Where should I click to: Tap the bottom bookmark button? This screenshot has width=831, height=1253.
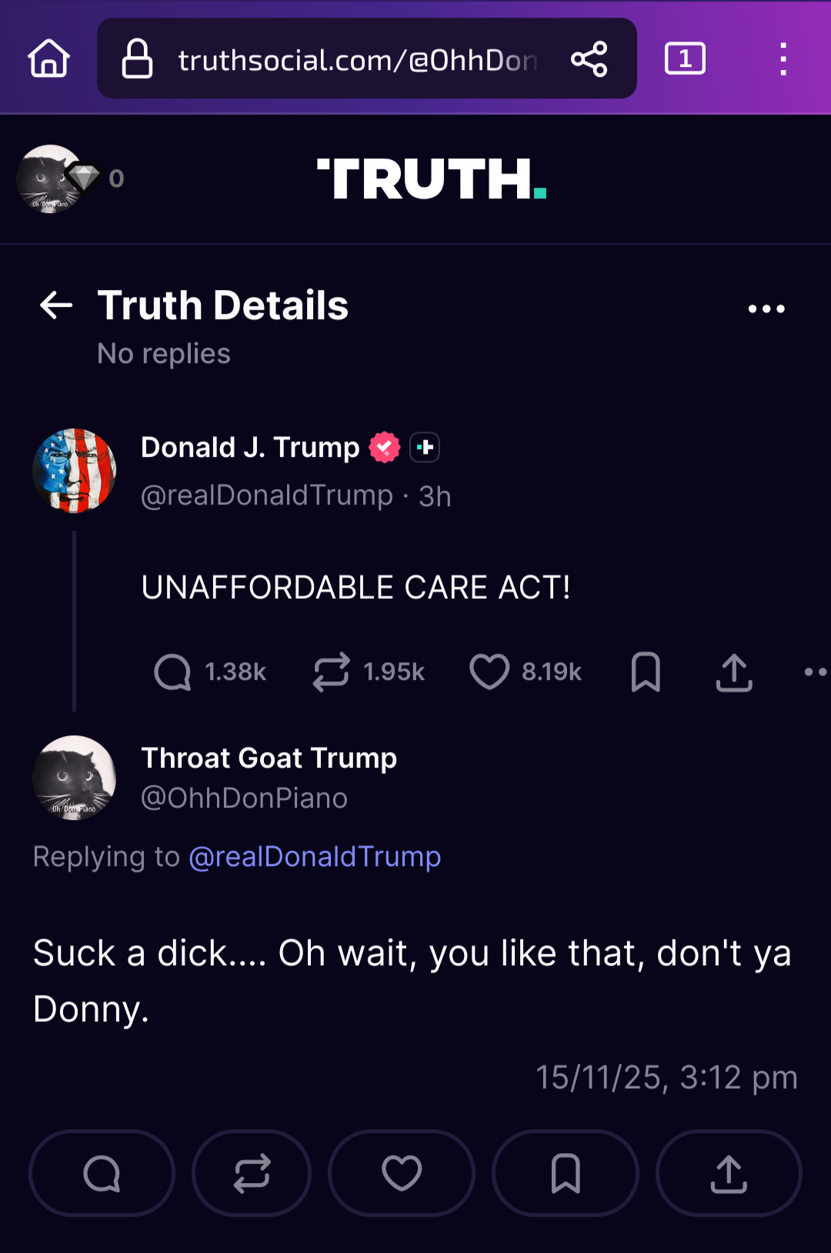pos(566,1173)
